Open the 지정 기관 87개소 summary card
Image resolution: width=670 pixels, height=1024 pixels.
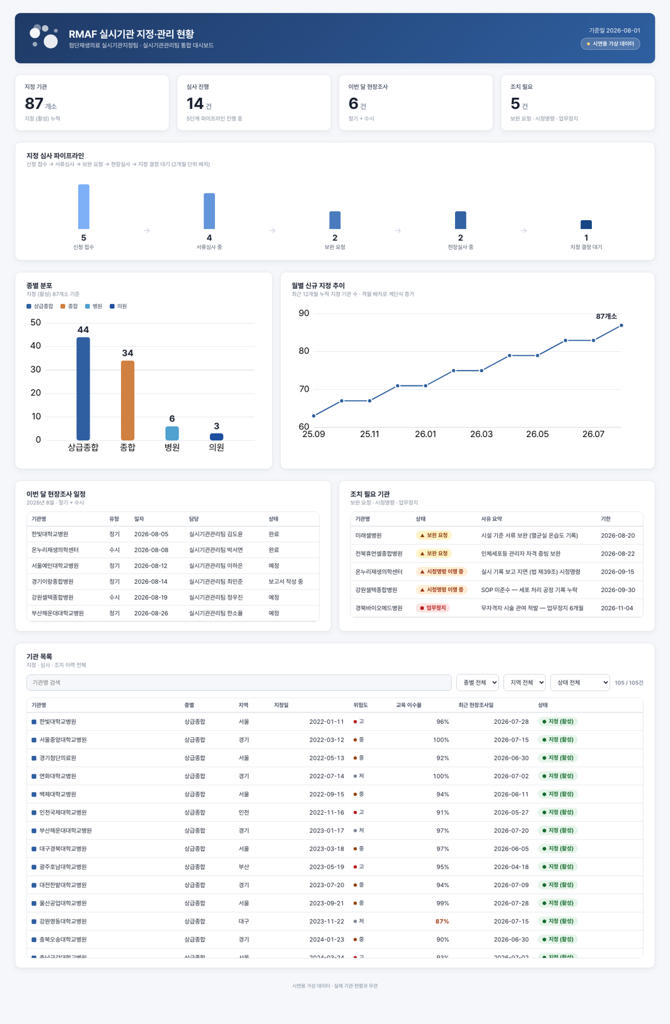point(92,102)
